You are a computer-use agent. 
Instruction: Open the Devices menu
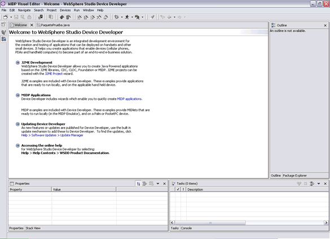pos(65,10)
